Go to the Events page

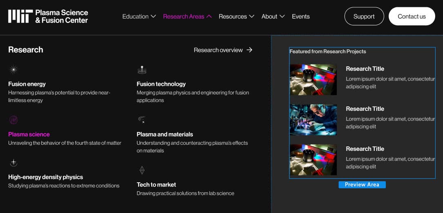[x=301, y=16]
